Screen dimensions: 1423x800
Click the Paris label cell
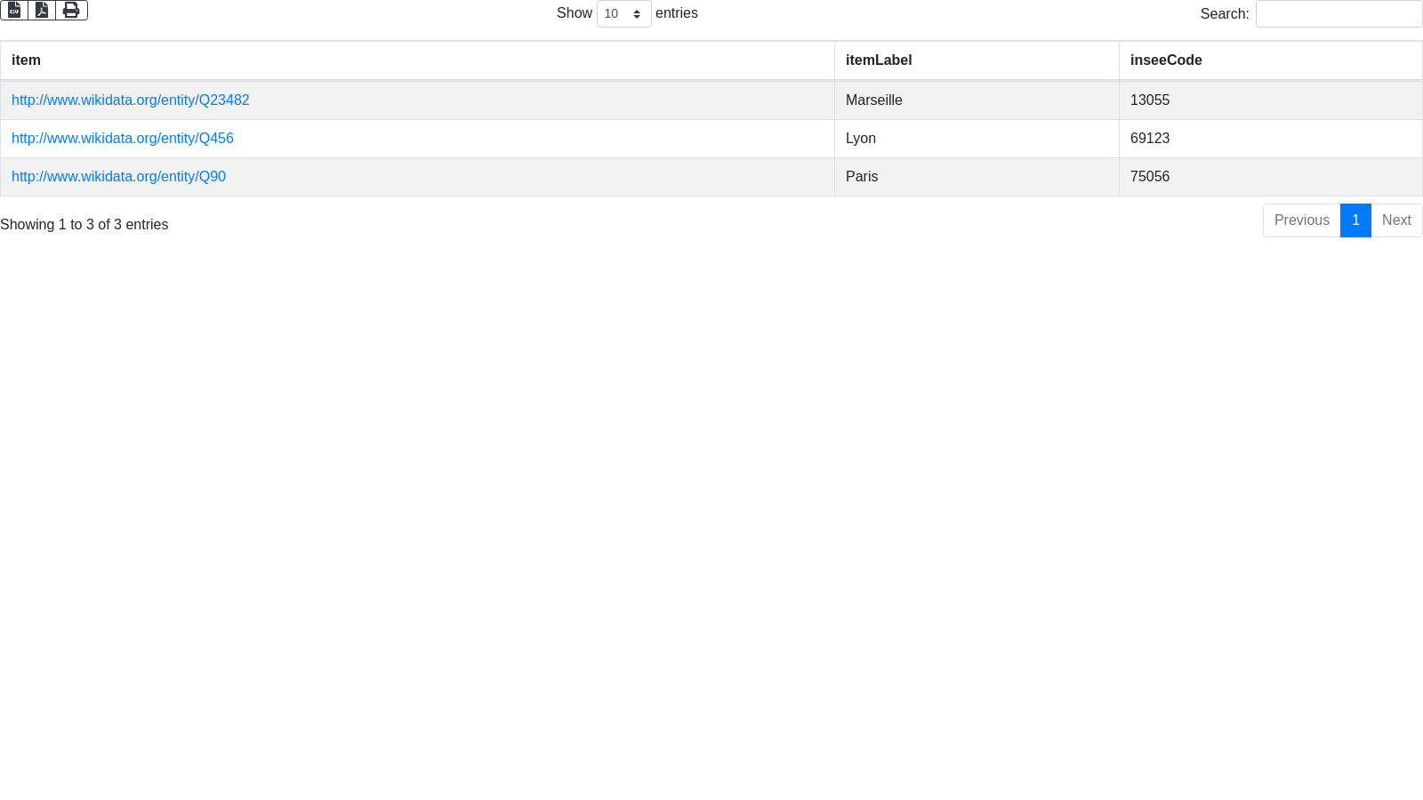click(x=861, y=177)
